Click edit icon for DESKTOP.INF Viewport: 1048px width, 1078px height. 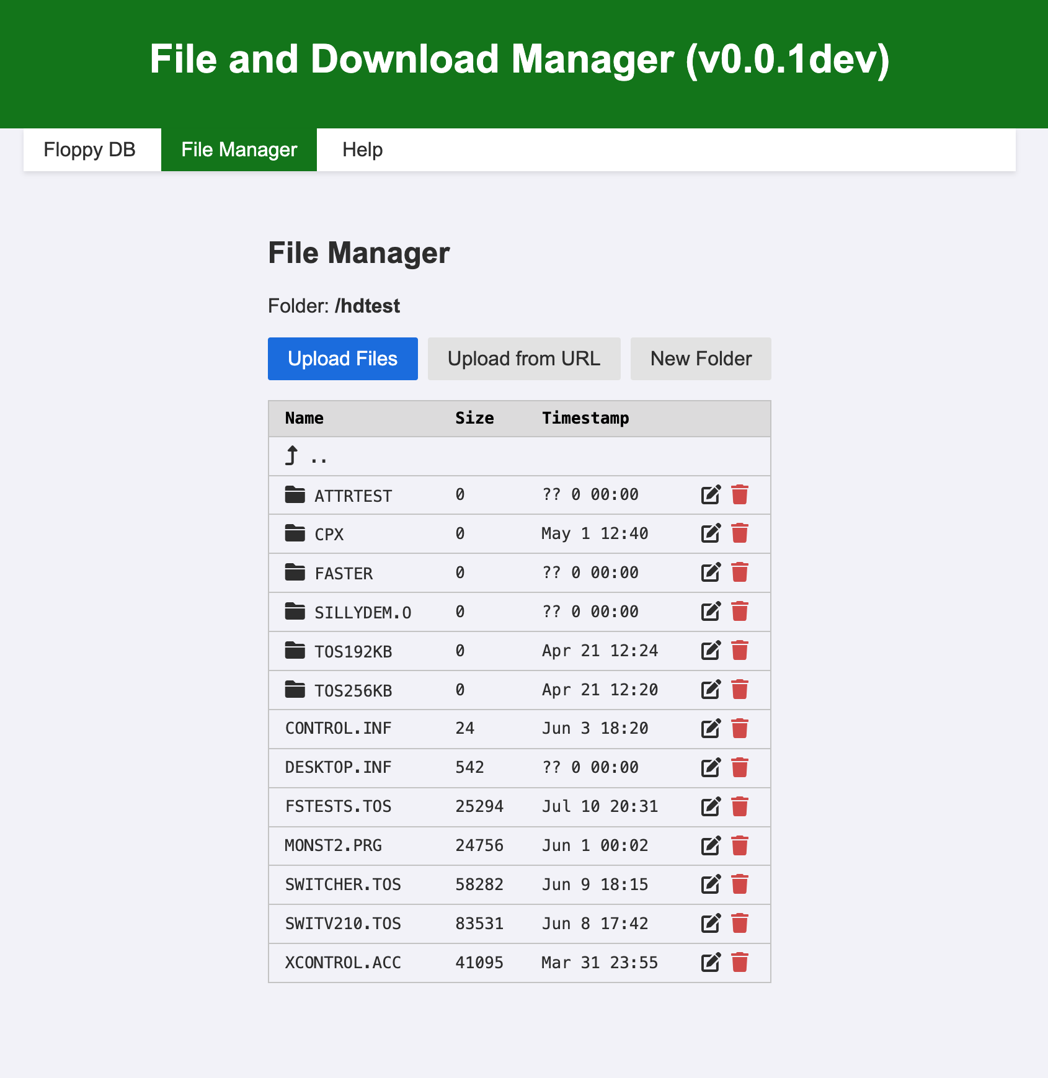(711, 767)
